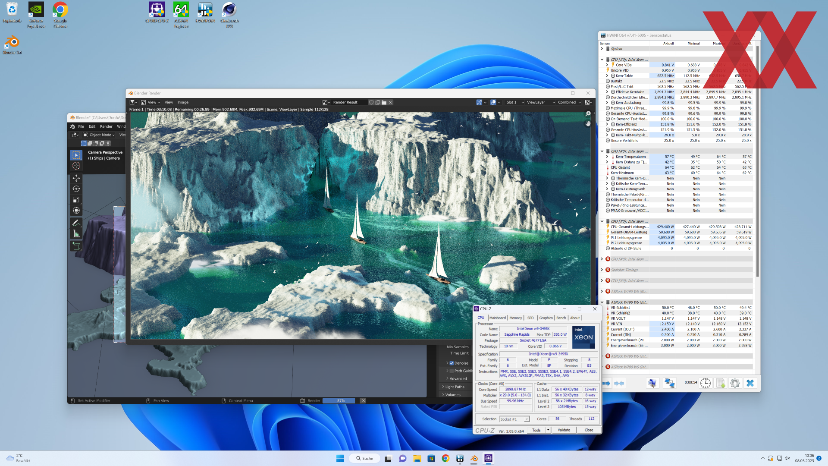Expand the System sensor group in HWiNFO
The width and height of the screenshot is (828, 466).
(602, 49)
